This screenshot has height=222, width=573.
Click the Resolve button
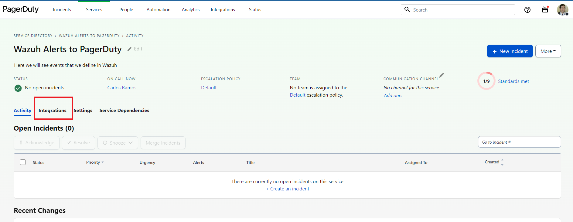(x=78, y=143)
